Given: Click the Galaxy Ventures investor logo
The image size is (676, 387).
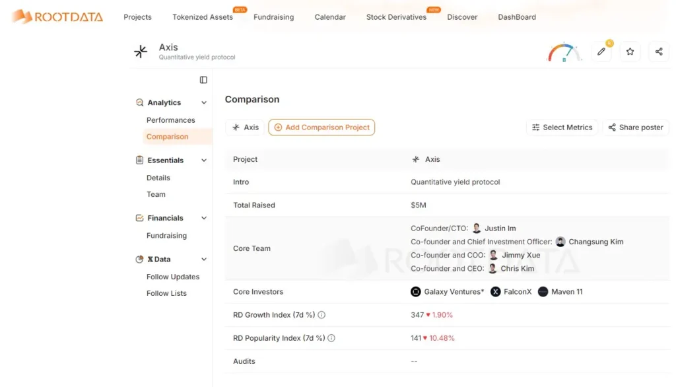Looking at the screenshot, I should [x=416, y=292].
